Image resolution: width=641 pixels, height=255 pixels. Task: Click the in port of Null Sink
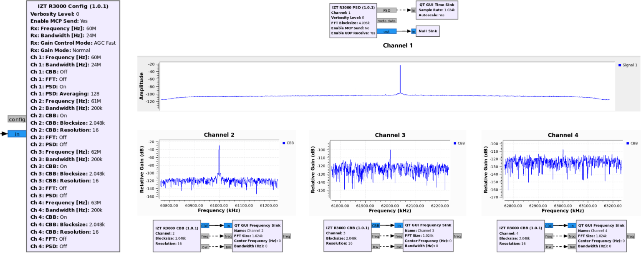coord(414,31)
